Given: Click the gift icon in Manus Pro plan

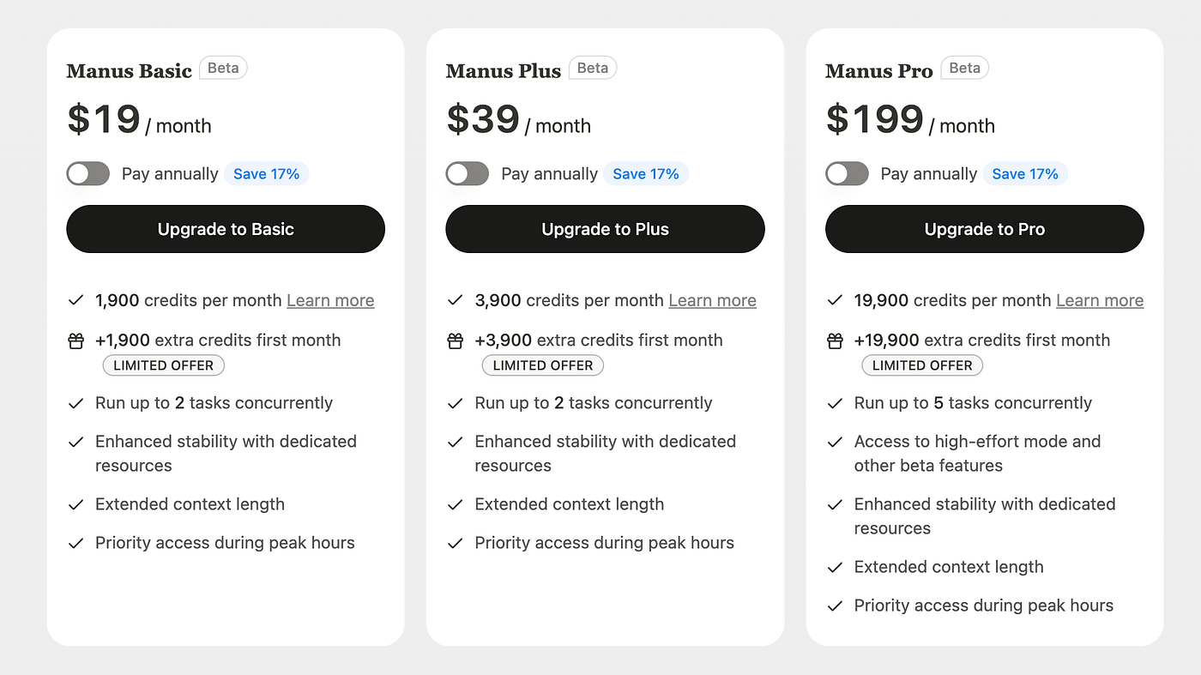Looking at the screenshot, I should pyautogui.click(x=835, y=341).
